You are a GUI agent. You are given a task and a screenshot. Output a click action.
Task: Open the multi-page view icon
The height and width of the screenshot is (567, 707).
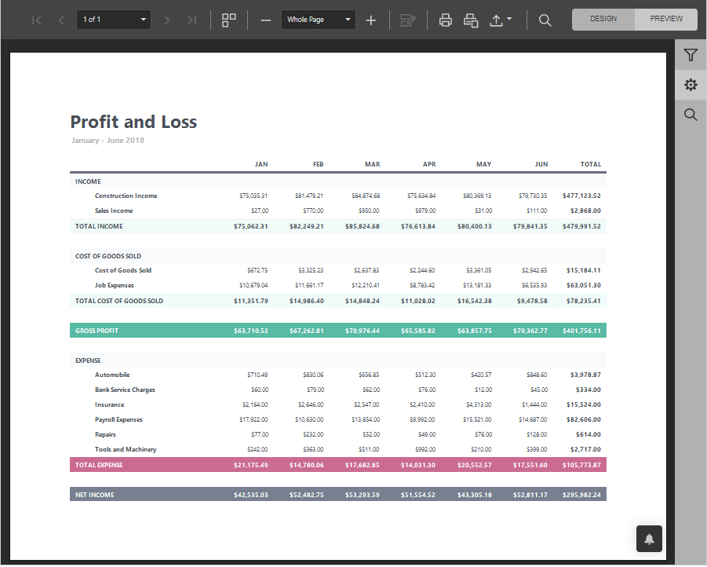(229, 20)
